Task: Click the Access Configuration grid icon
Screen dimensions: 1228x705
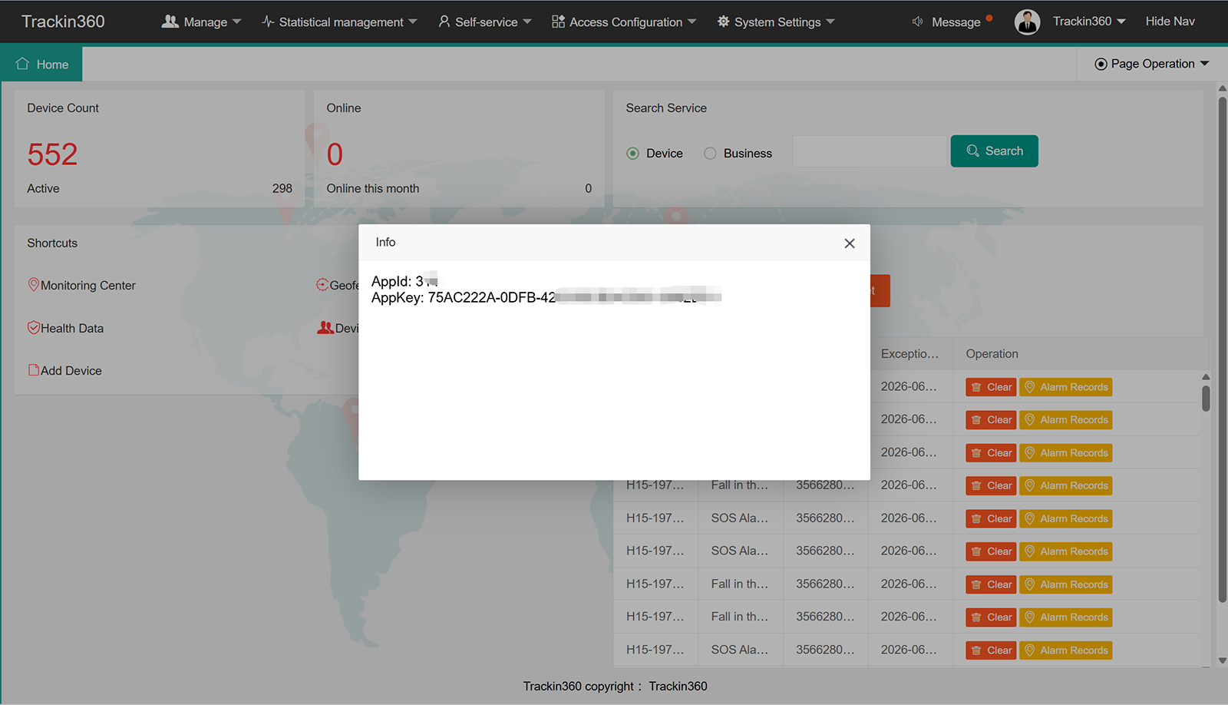Action: [558, 22]
